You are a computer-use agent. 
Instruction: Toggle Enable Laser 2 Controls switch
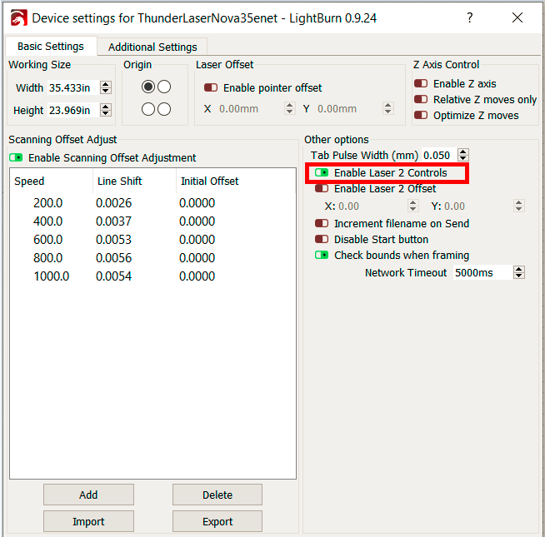[x=322, y=172]
